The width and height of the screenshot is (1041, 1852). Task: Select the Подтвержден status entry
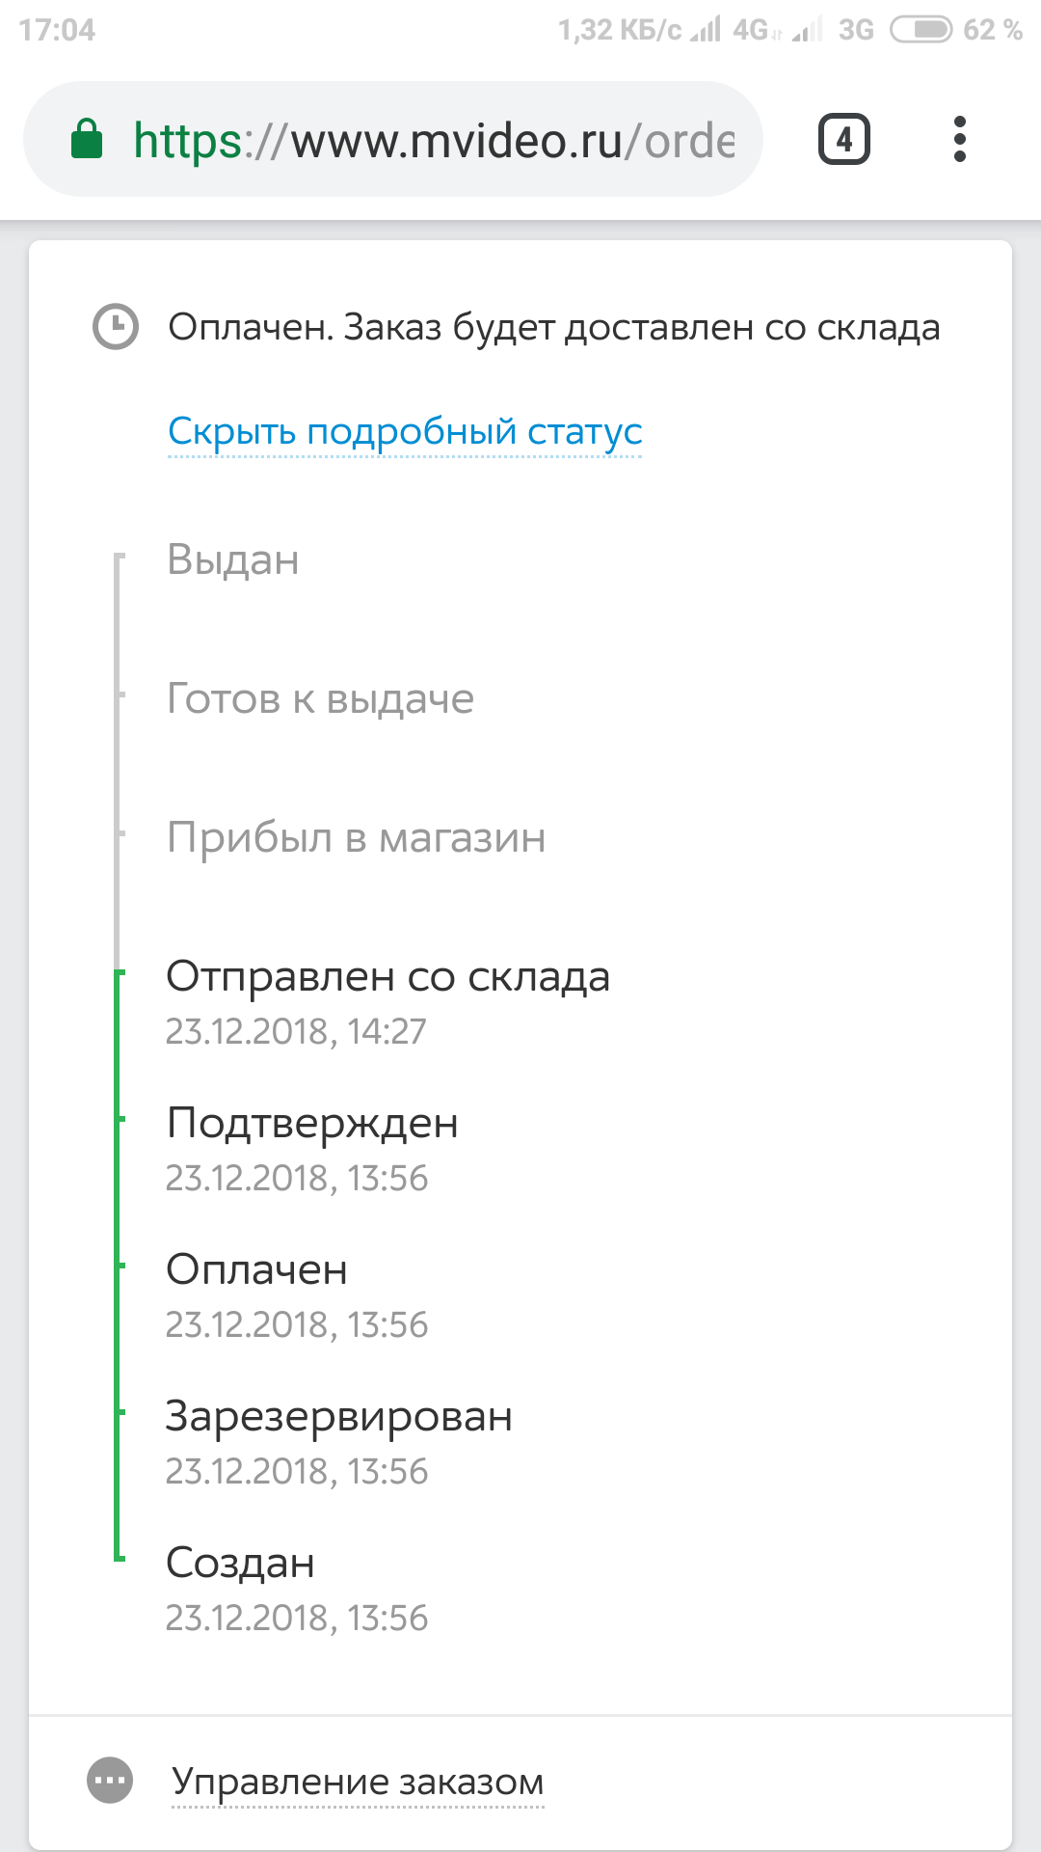[x=312, y=1123]
